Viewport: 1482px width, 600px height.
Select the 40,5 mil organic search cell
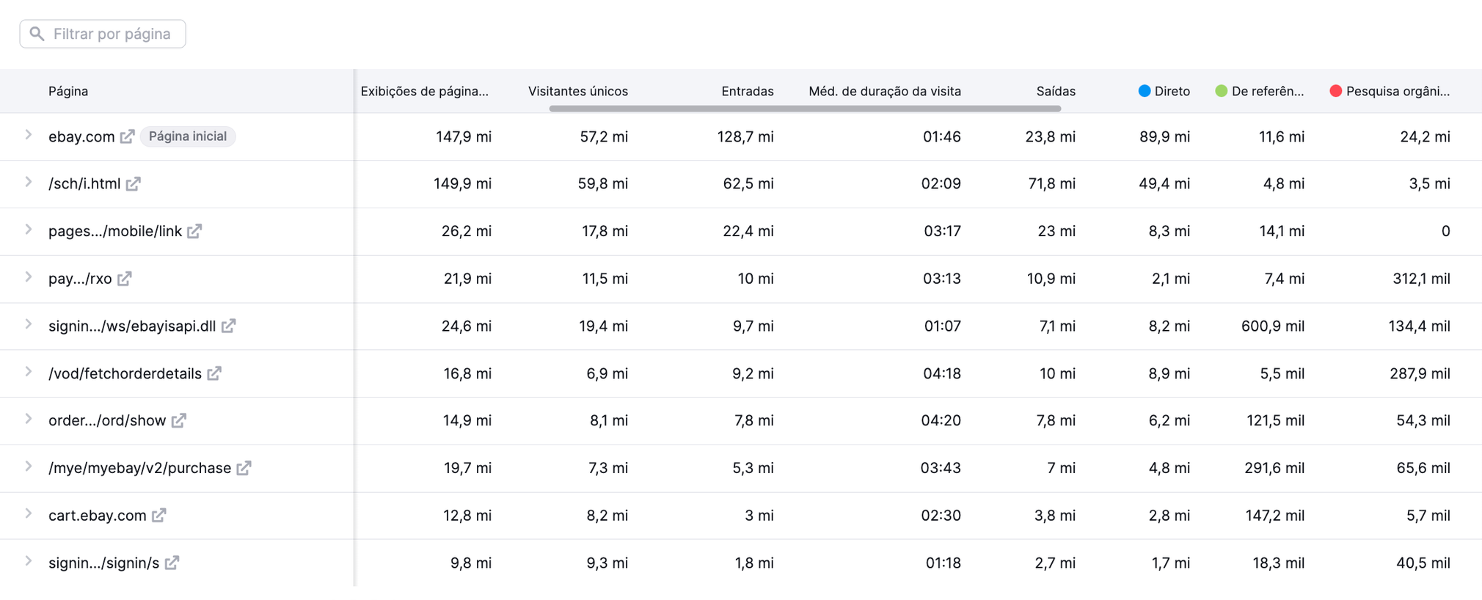[1423, 563]
